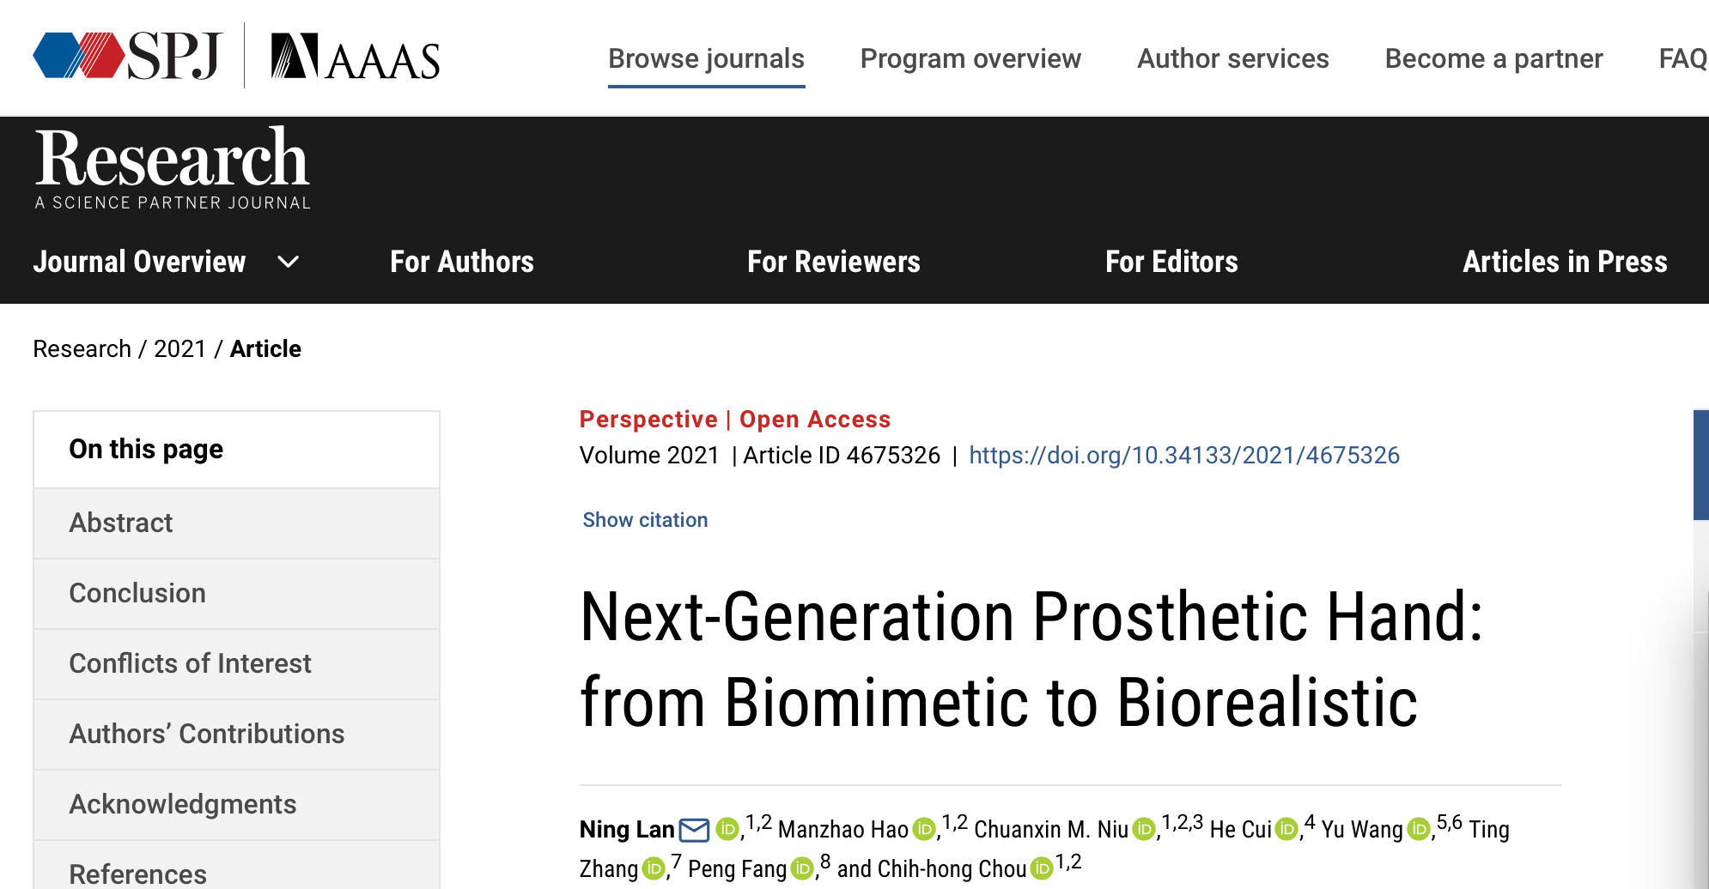The width and height of the screenshot is (1709, 889).
Task: Open Ning Lan's email envelope icon
Action: click(x=694, y=830)
